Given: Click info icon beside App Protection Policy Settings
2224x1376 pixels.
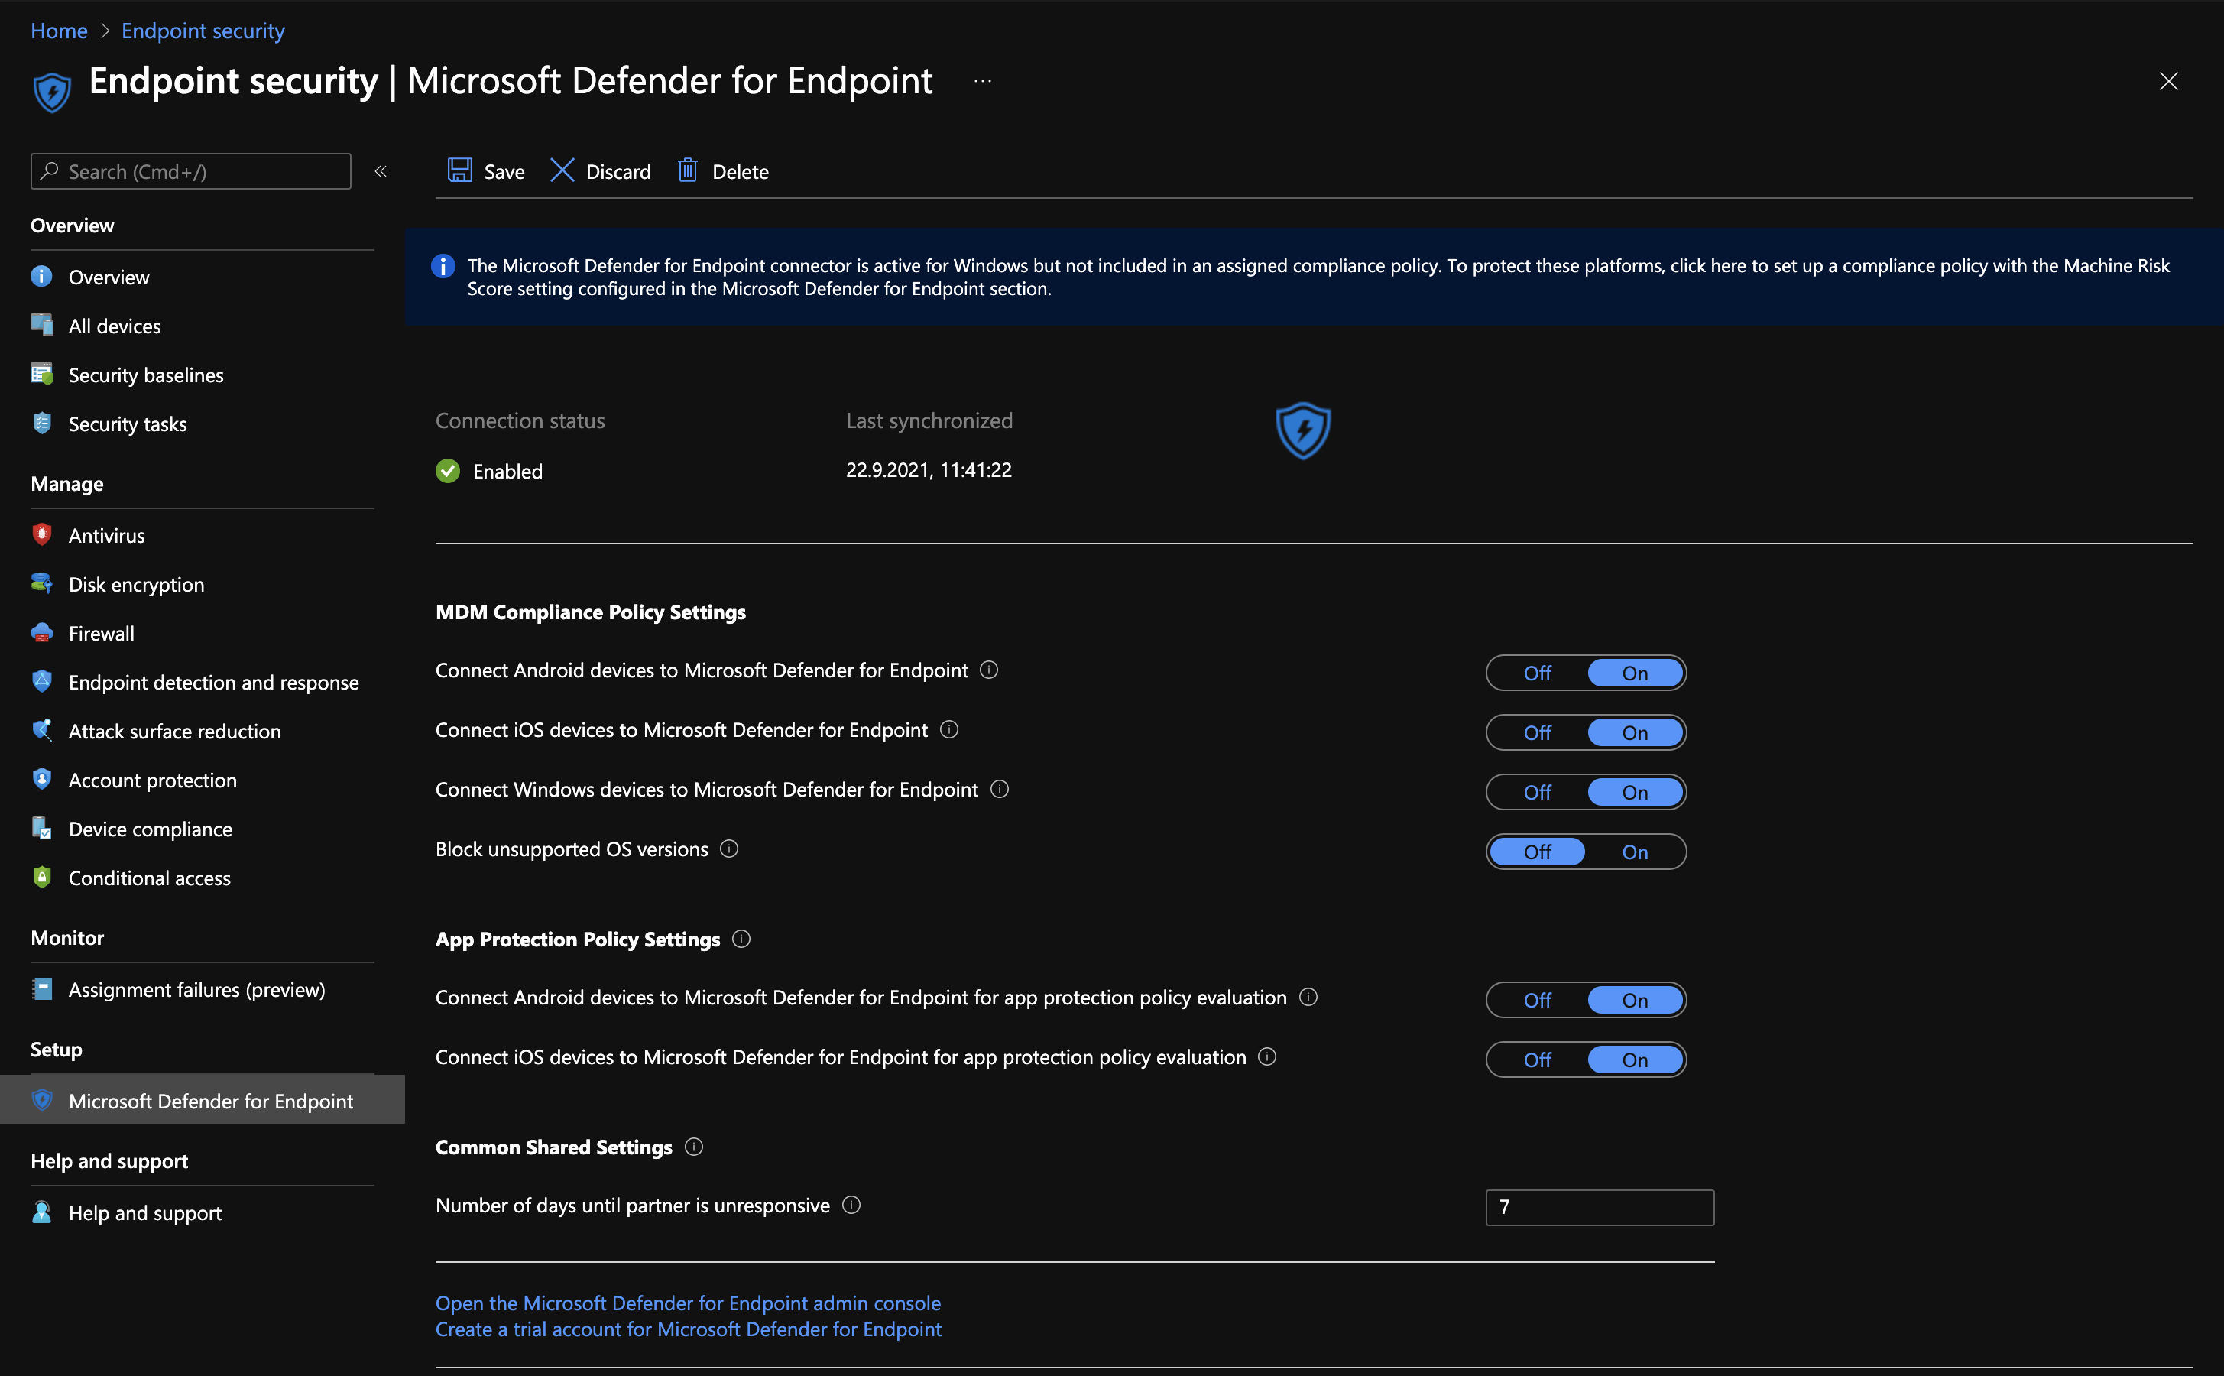Looking at the screenshot, I should coord(741,940).
